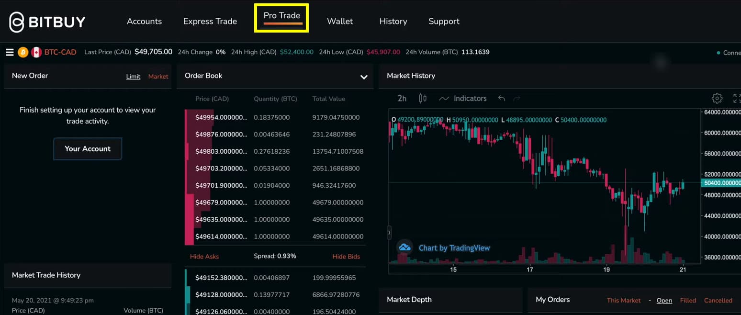Click the Bitcoin coin icon
The width and height of the screenshot is (741, 315).
(x=23, y=52)
